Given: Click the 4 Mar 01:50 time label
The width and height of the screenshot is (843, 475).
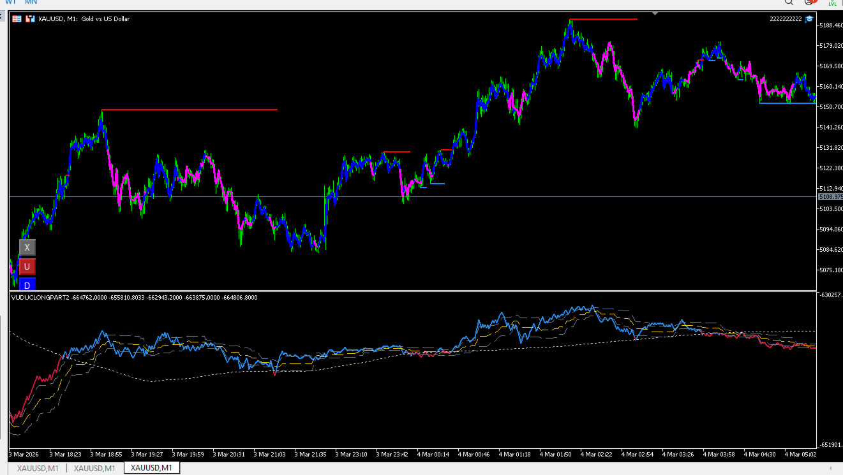Looking at the screenshot, I should (x=555, y=455).
